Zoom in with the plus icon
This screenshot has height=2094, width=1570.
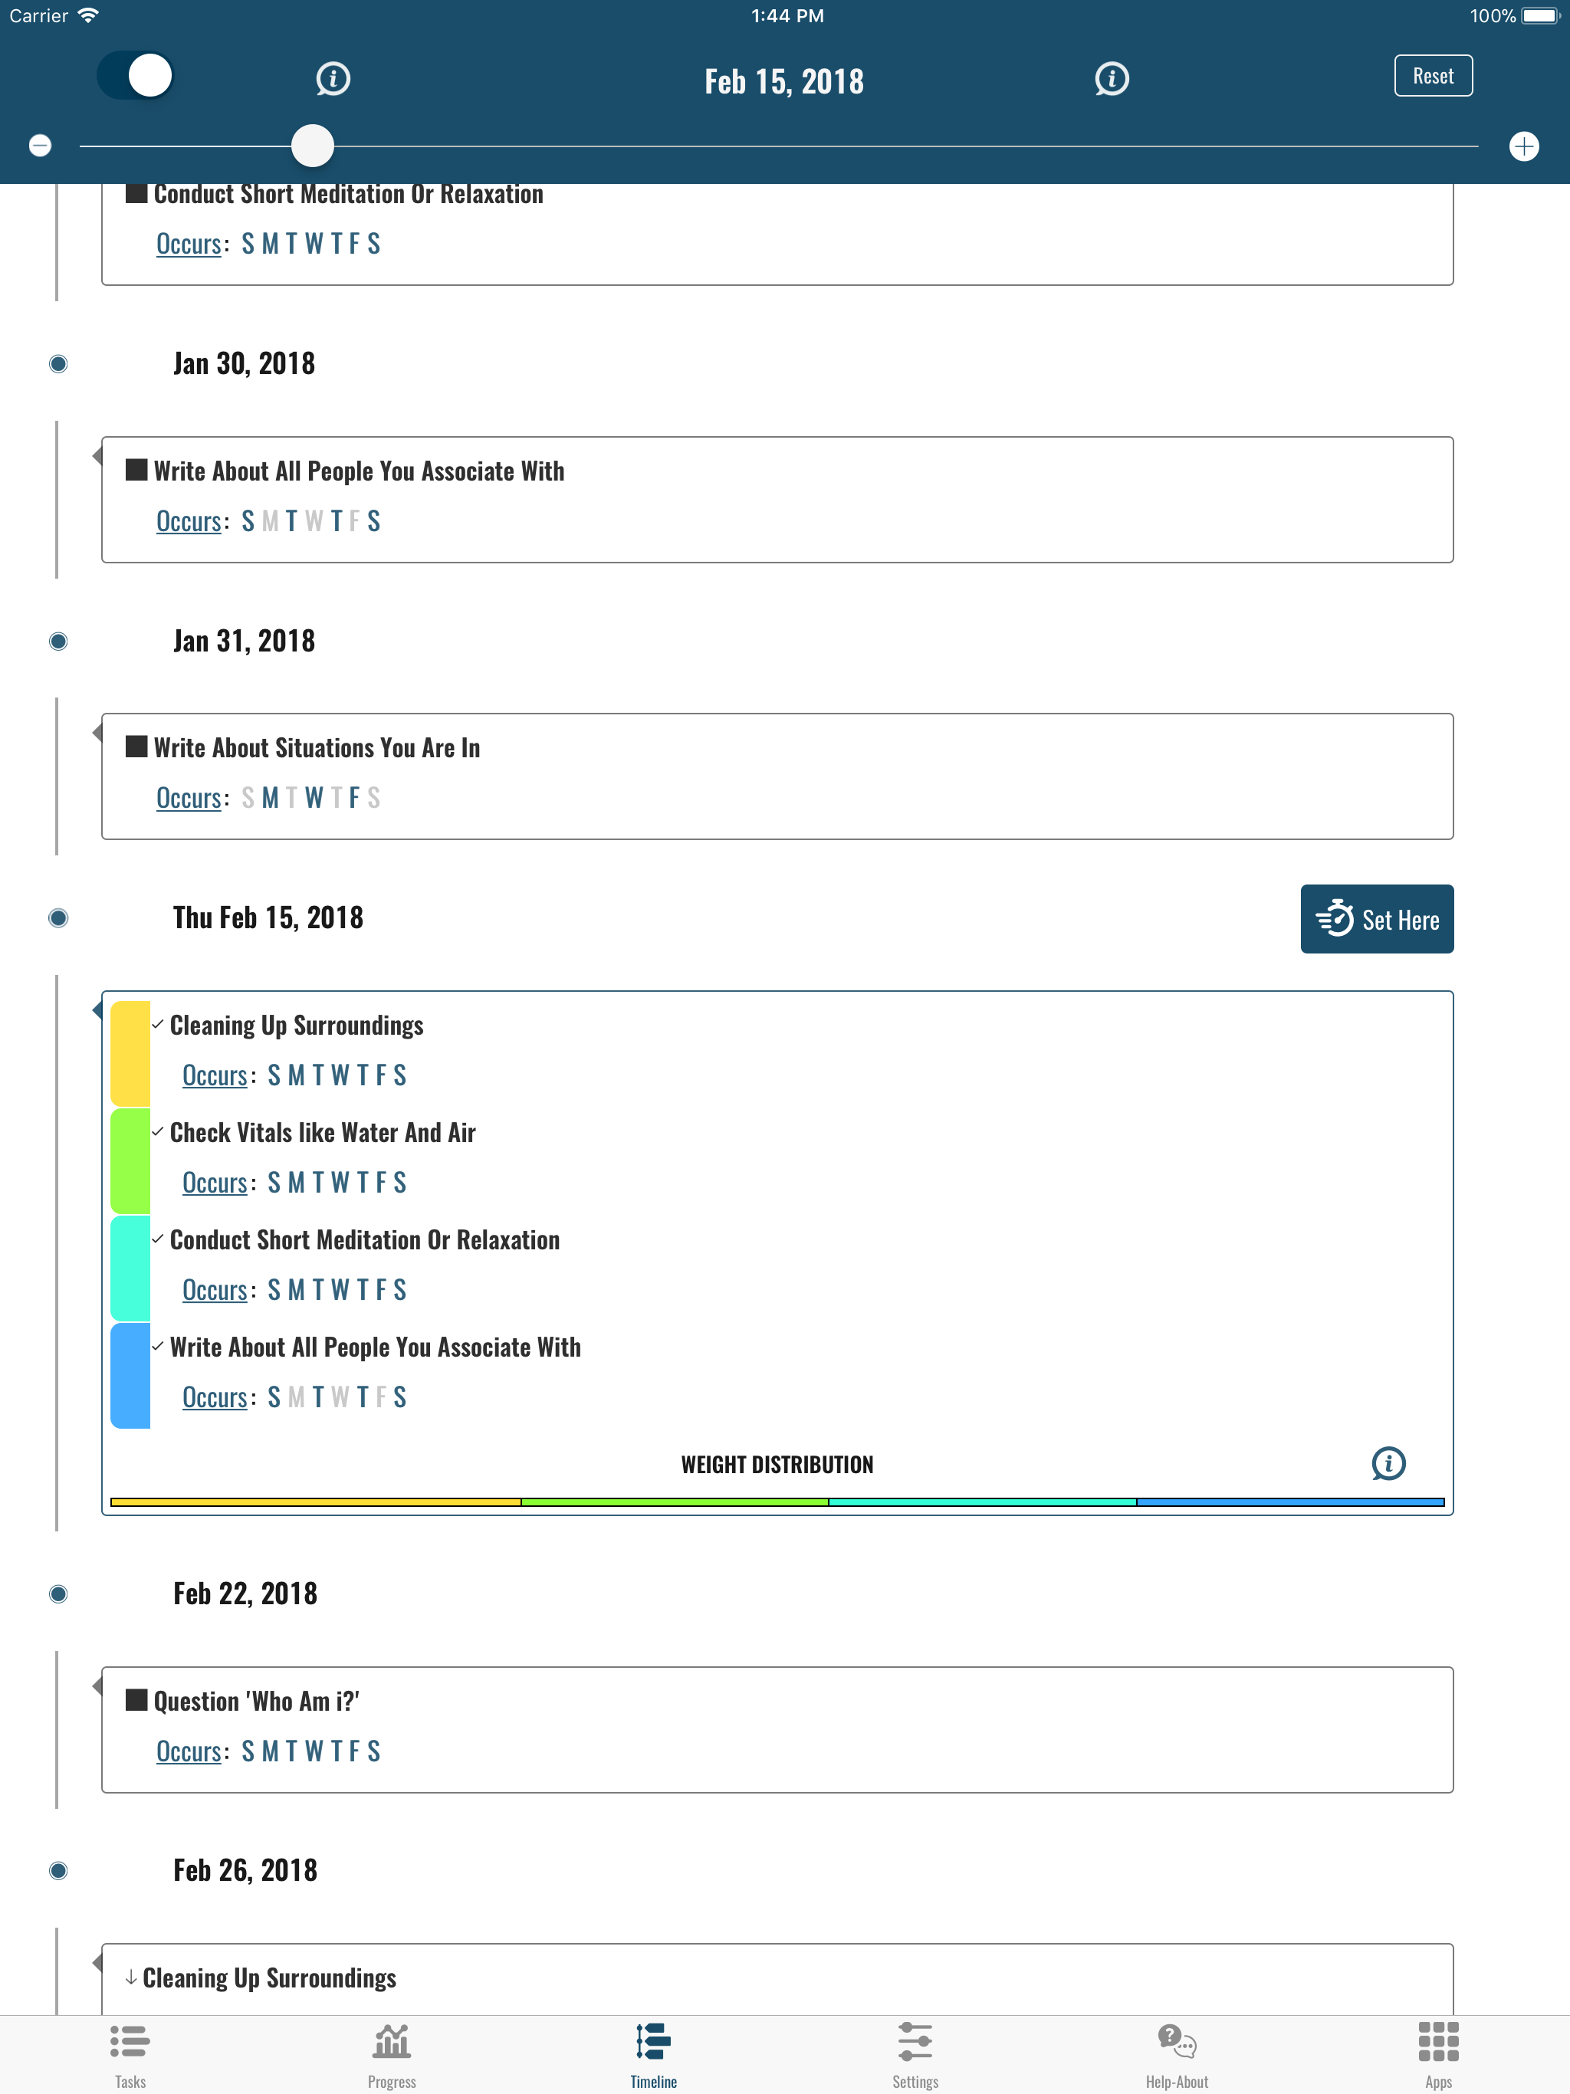[x=1525, y=146]
